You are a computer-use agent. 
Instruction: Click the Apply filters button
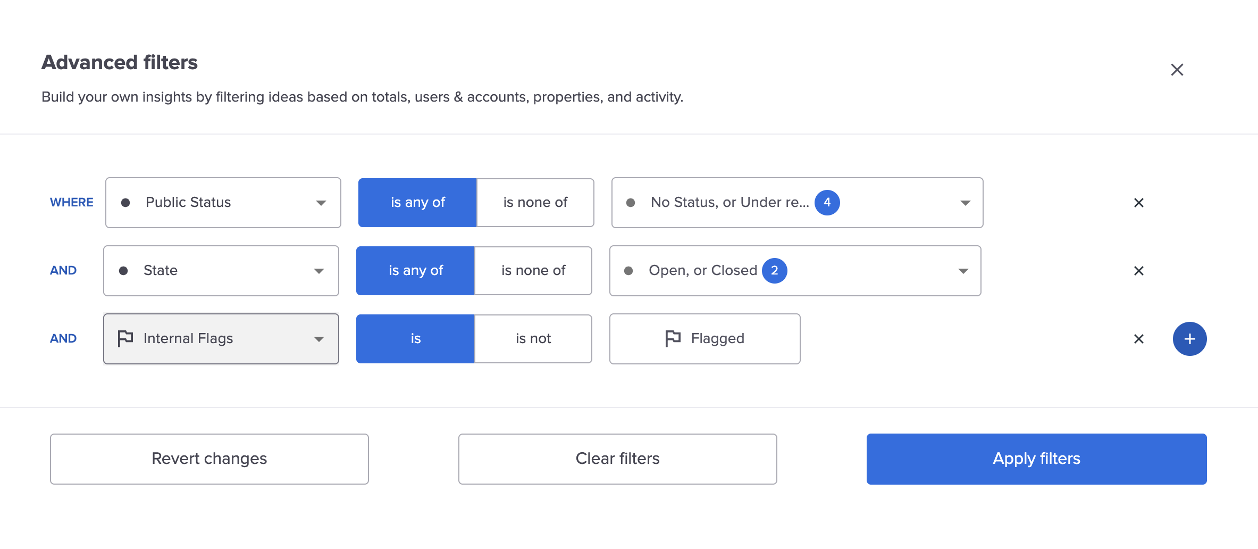tap(1036, 459)
